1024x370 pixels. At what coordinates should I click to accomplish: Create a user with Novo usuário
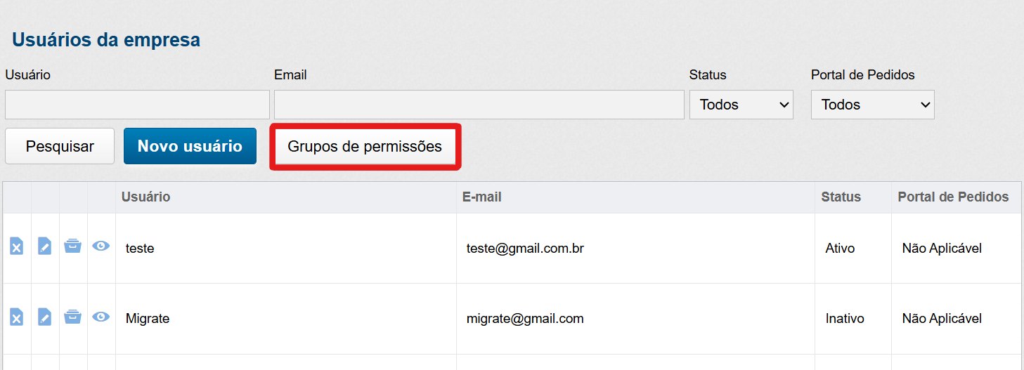point(190,146)
